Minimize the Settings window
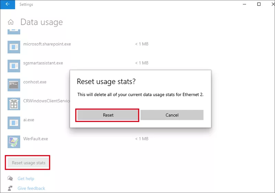This screenshot has width=275, height=193. click(x=244, y=4)
